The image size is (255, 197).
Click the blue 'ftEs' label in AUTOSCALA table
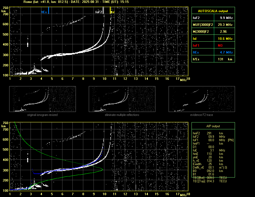click(196, 52)
